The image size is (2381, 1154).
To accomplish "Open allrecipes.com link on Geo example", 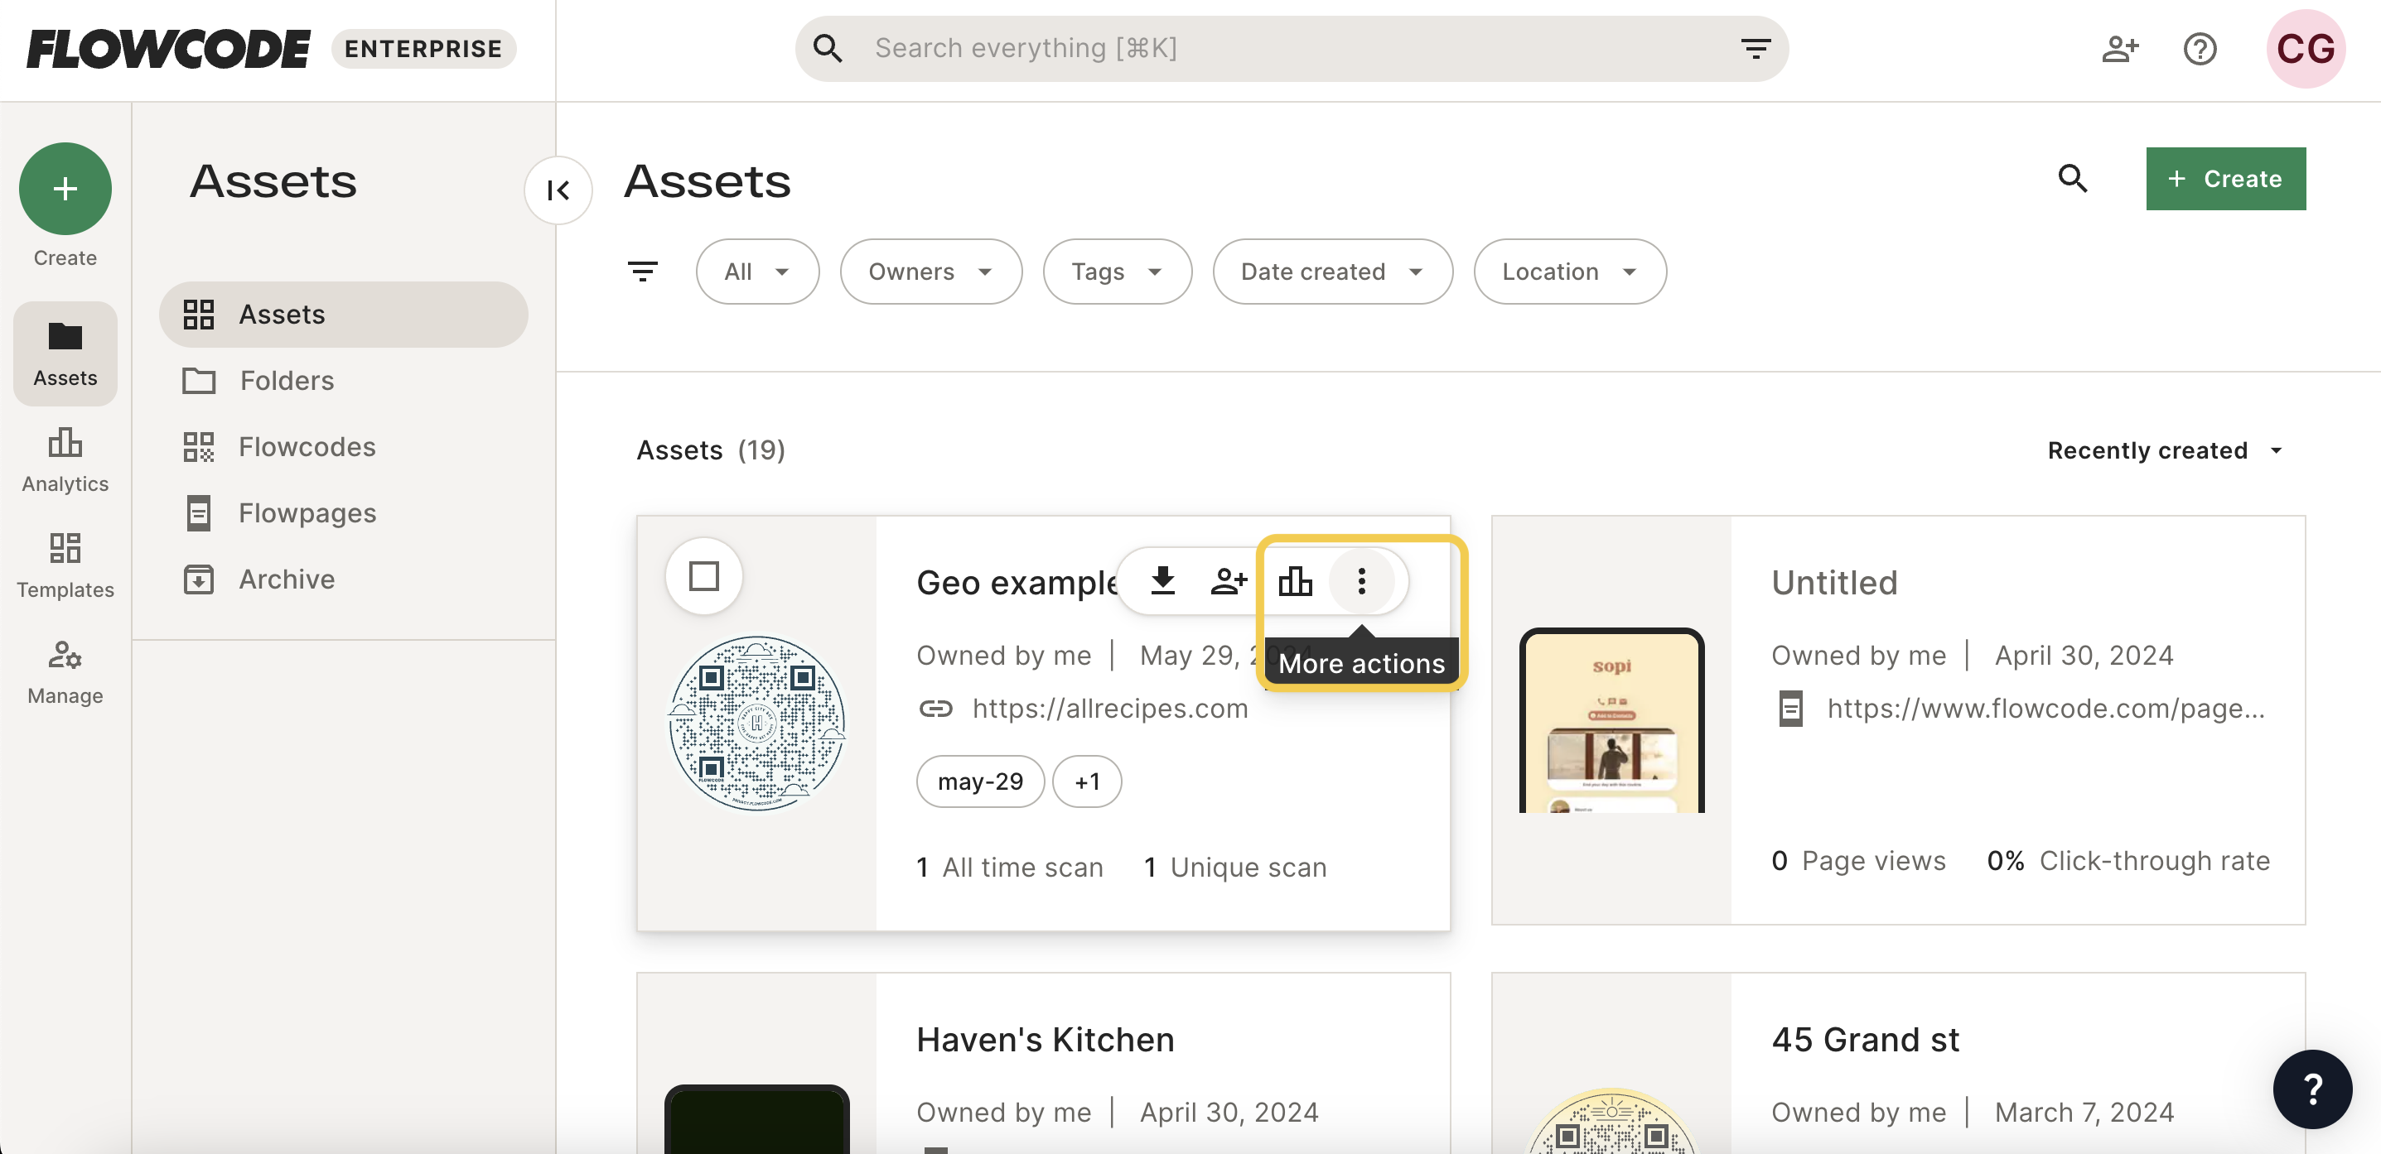I will pos(1109,709).
